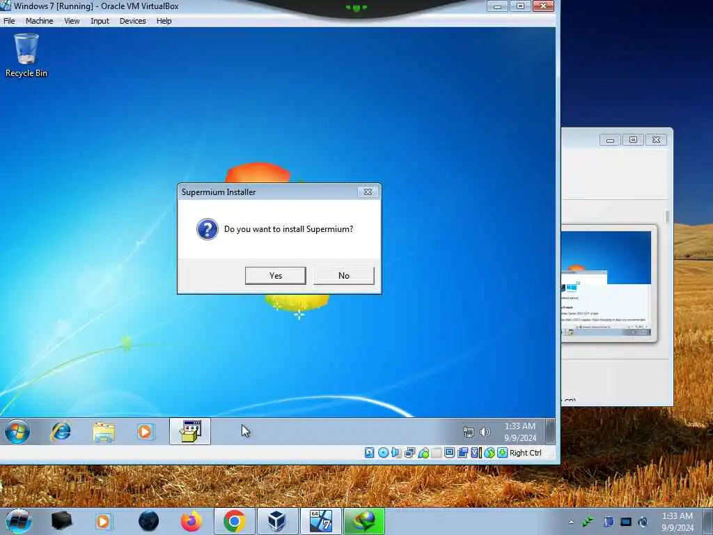Click the keyboard capture green arrow icon

click(x=502, y=453)
